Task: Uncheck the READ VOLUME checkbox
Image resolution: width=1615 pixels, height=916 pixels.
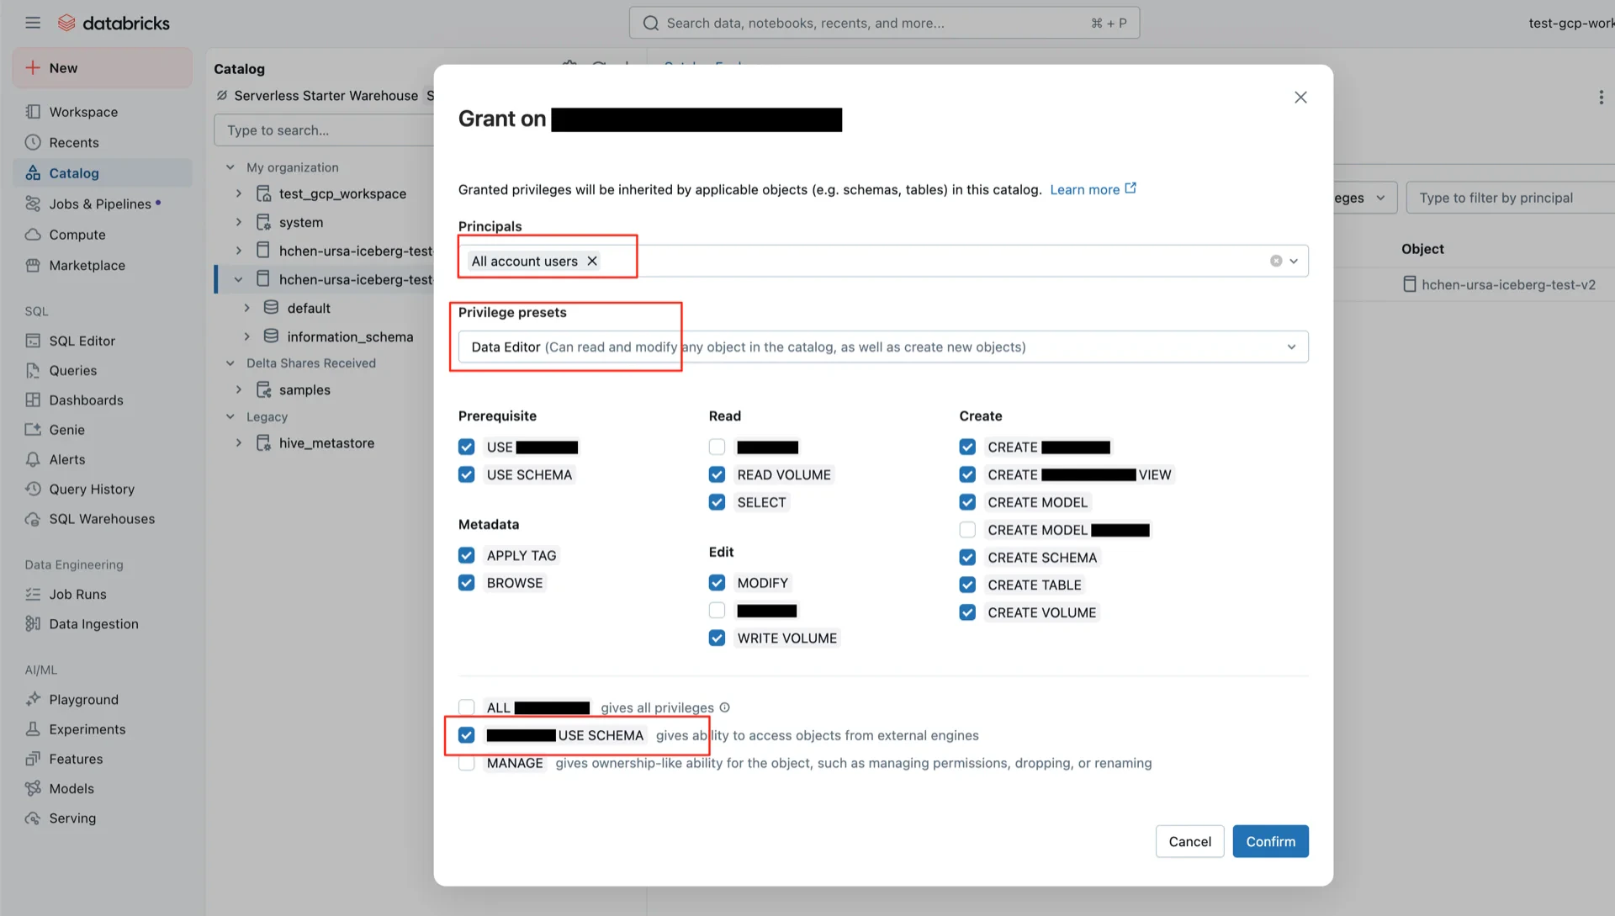Action: (717, 474)
